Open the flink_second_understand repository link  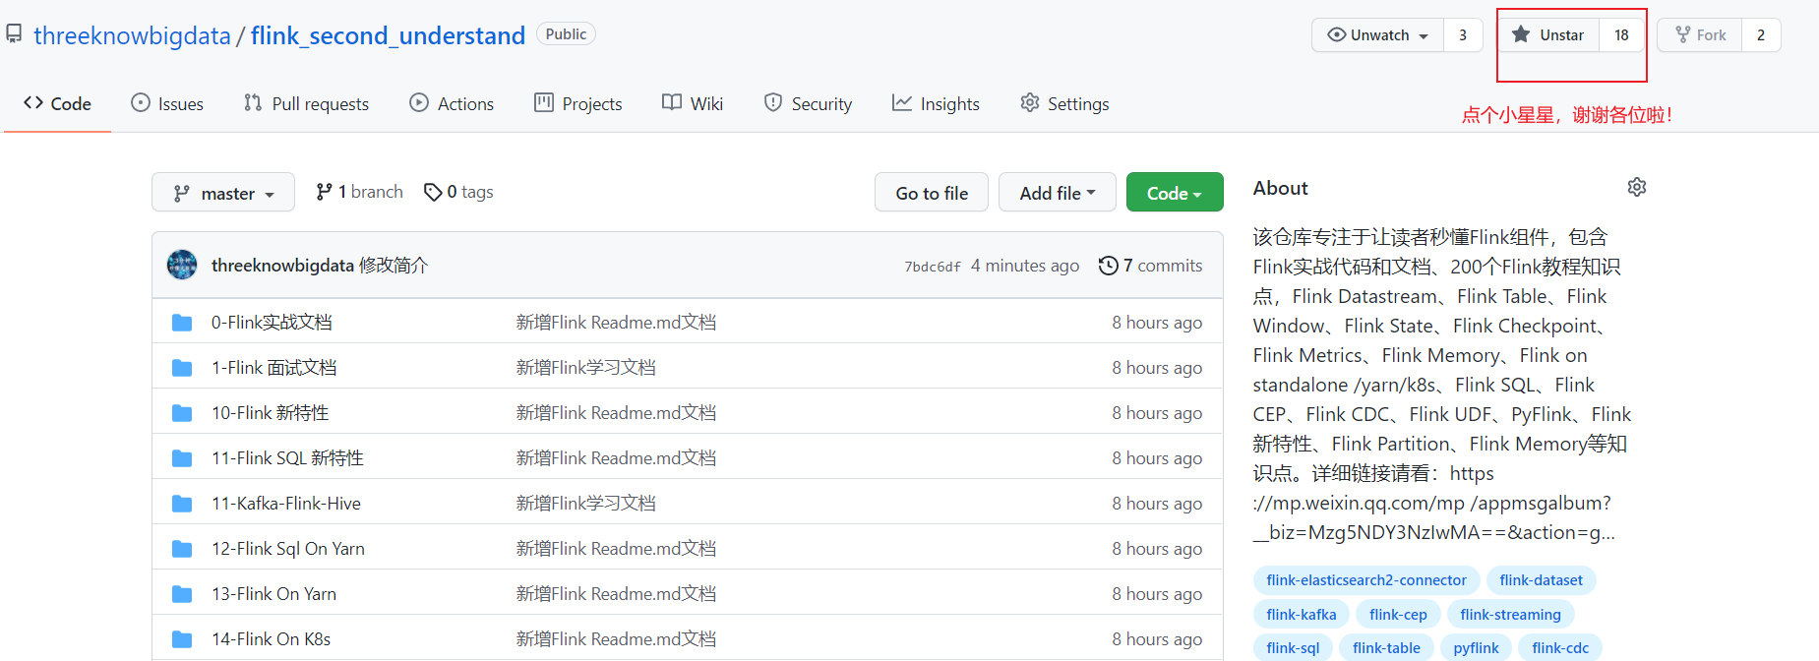coord(388,35)
